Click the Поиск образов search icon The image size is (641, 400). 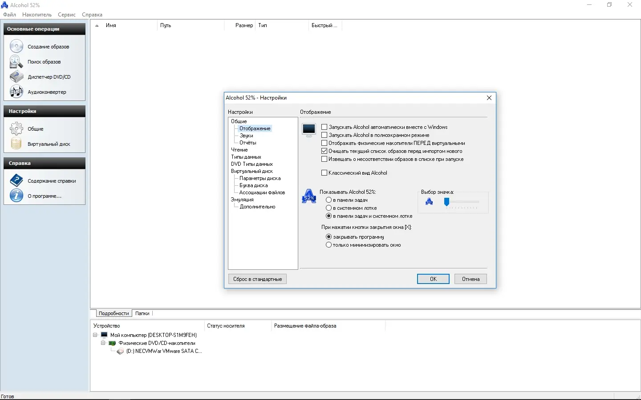16,62
